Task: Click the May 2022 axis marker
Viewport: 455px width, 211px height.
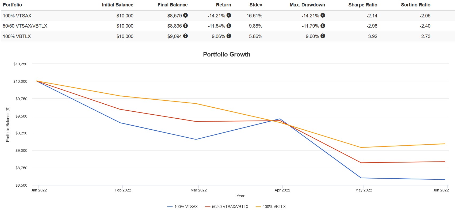Action: tap(364, 190)
